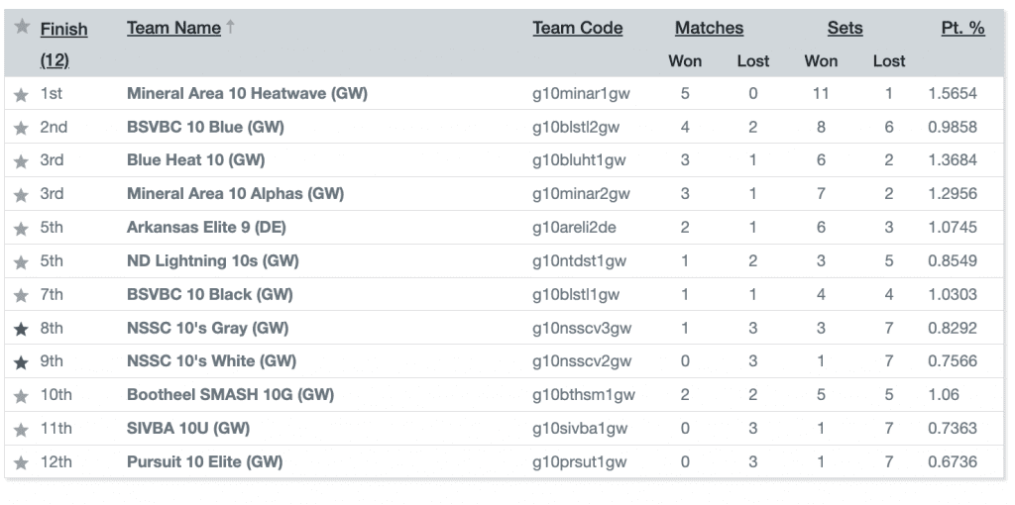Screen dimensions: 1015x505
Task: Toggle favorite star for Mineral Area 10 Heatwave
Action: tap(22, 94)
